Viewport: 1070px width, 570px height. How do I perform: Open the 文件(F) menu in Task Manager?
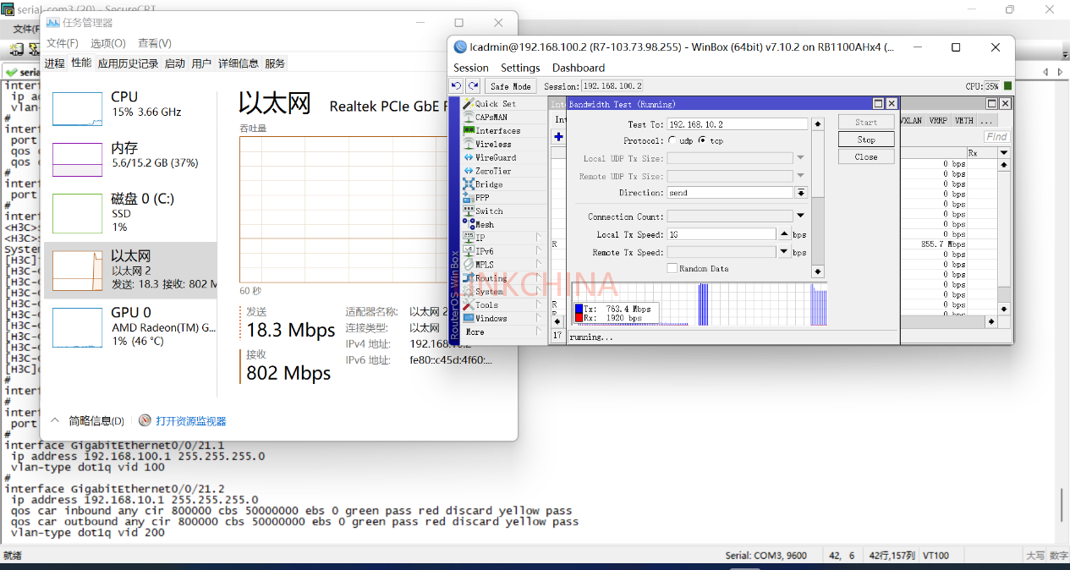click(63, 43)
